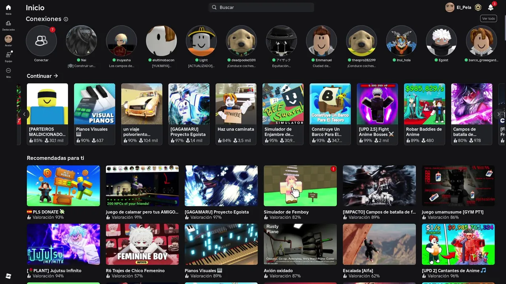Screen dimensions: 506x284
Task: Open Escalada Alfa thumbnail
Action: click(379, 244)
